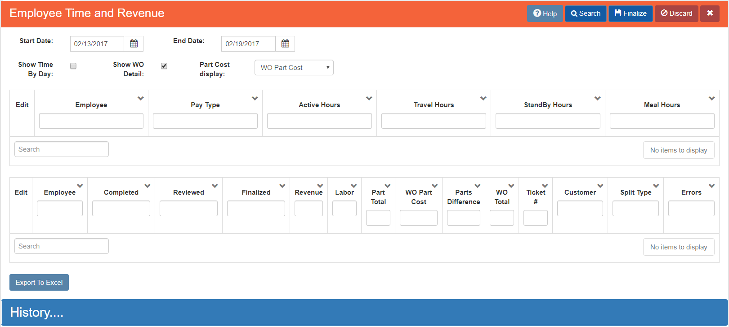The height and width of the screenshot is (327, 729).
Task: Uncheck Show WO Detail checkbox
Action: click(164, 66)
